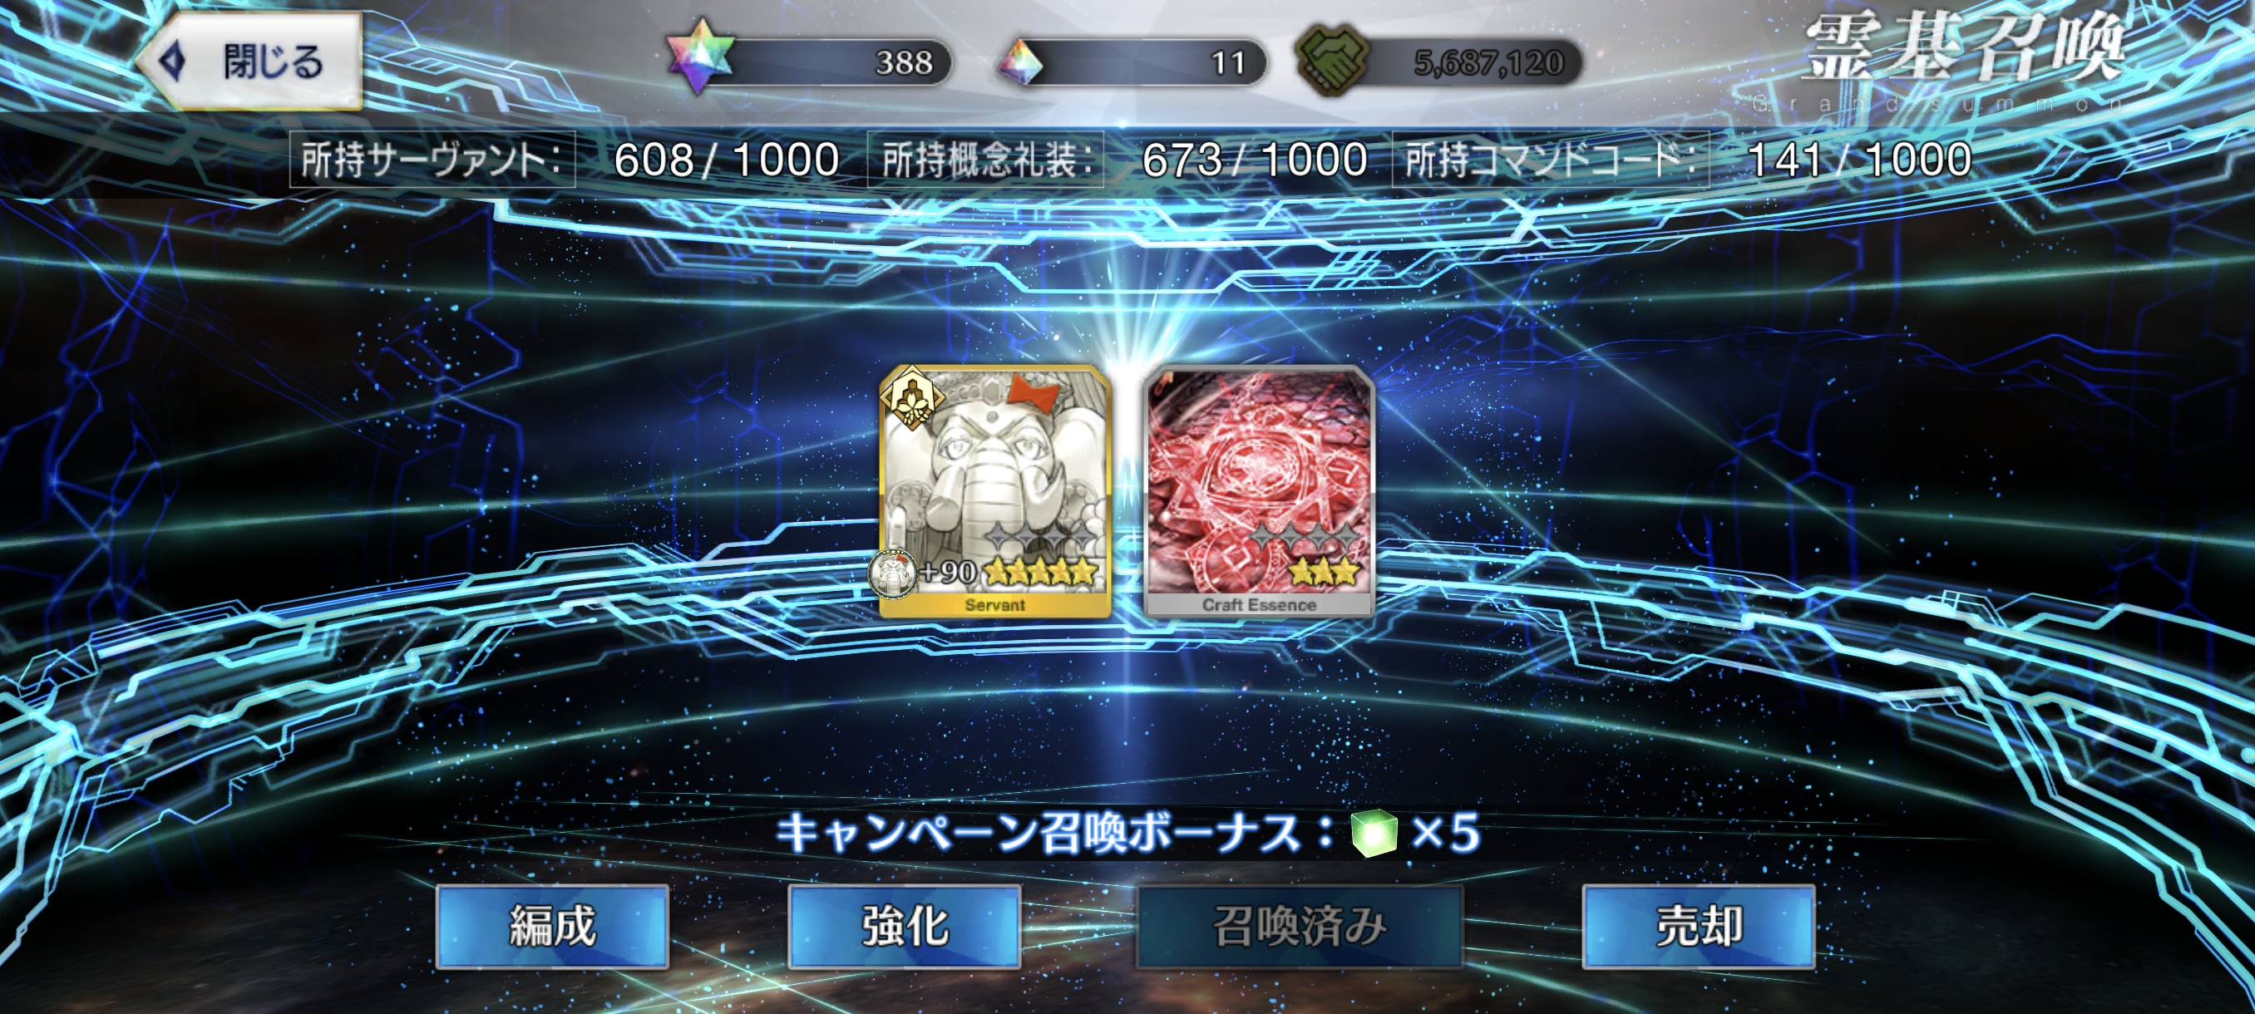Tap the Saint Quartz fragment crystal icon
2255x1014 pixels.
(x=1022, y=63)
